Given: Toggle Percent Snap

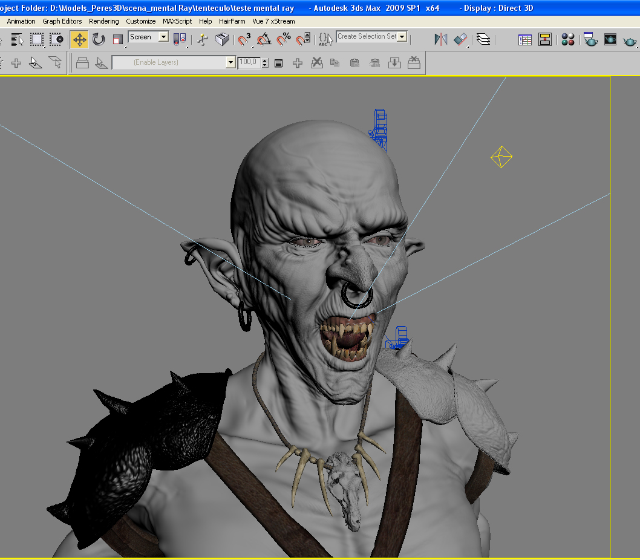Looking at the screenshot, I should tap(284, 39).
